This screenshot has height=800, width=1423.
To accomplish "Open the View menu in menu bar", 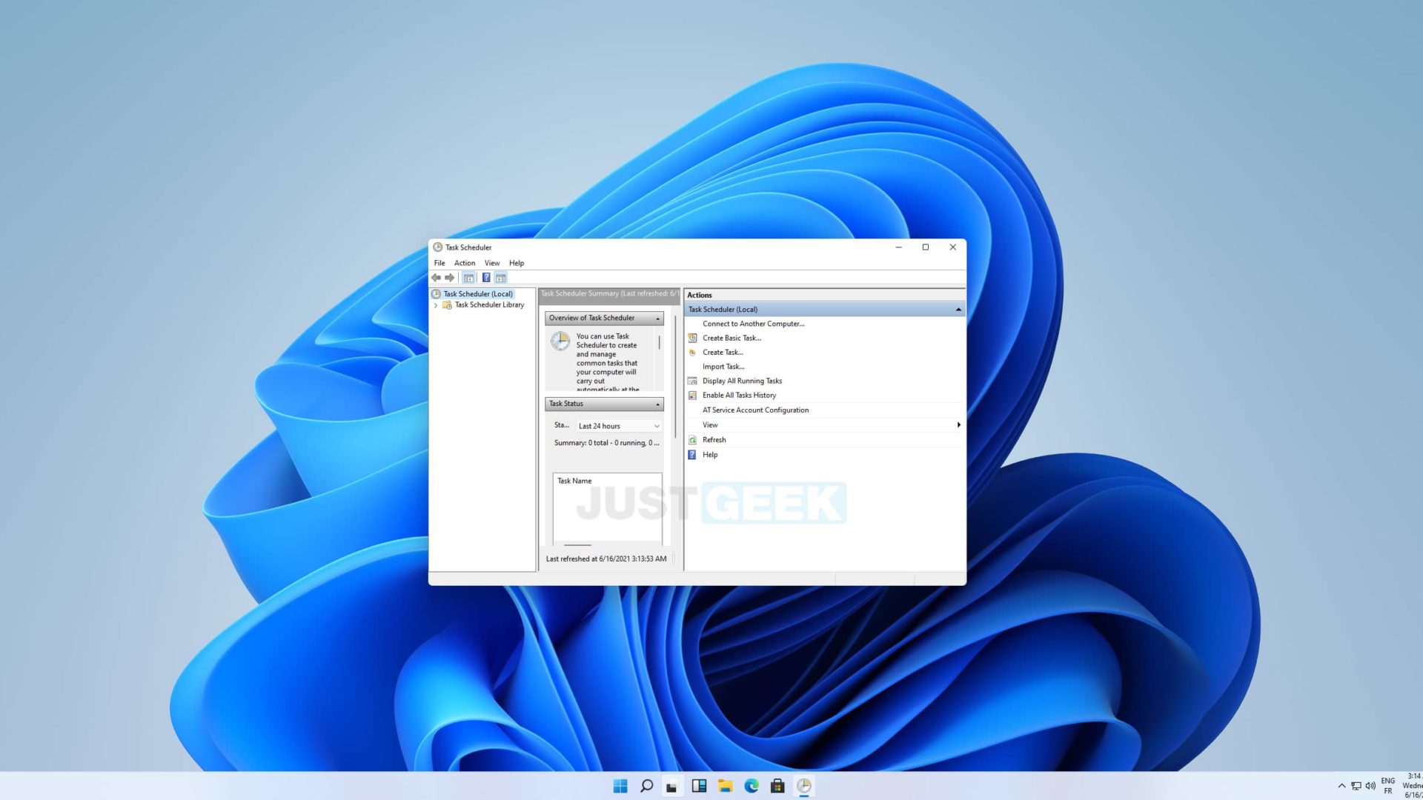I will tap(492, 263).
